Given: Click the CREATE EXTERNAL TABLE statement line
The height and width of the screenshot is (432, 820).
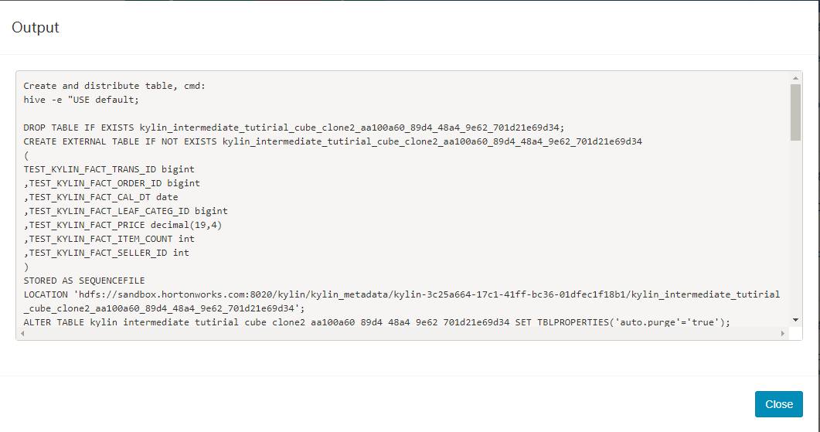Looking at the screenshot, I should 332,141.
